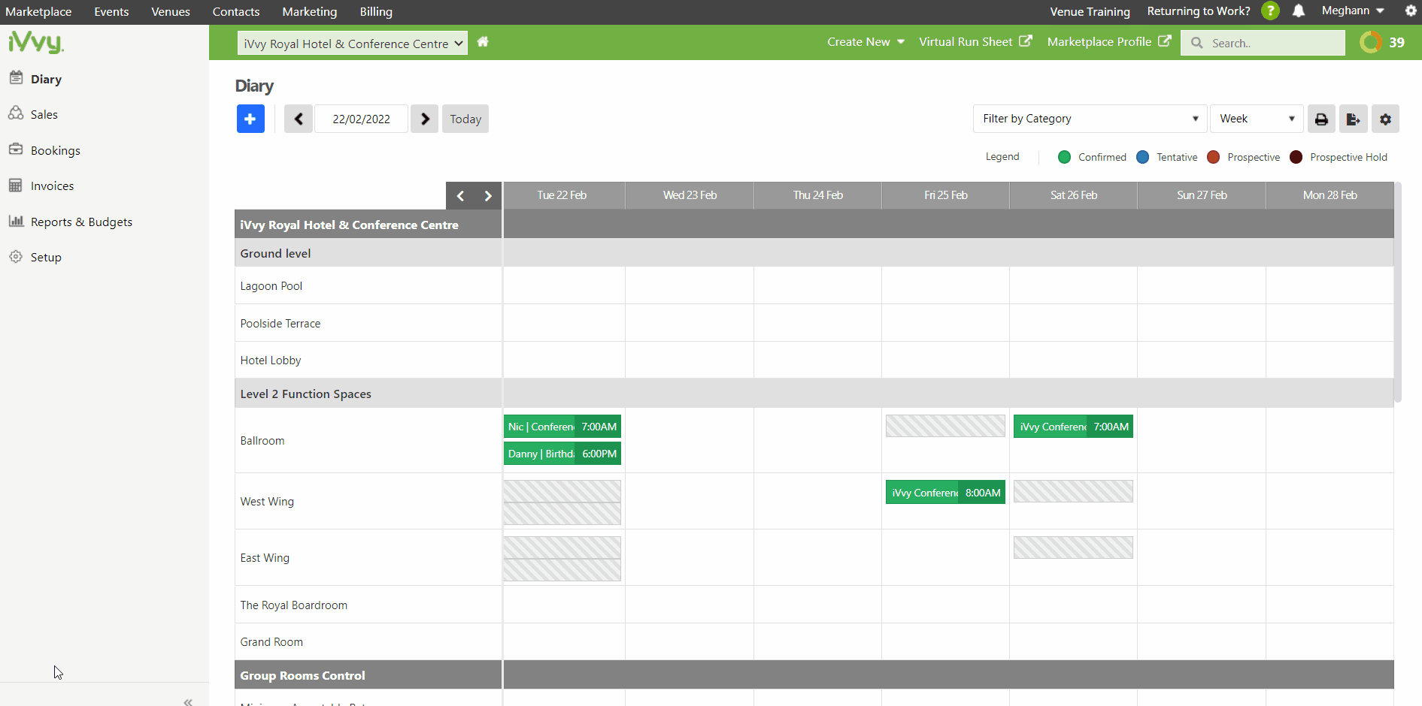The height and width of the screenshot is (706, 1422).
Task: Open the Venues menu
Action: (x=171, y=12)
